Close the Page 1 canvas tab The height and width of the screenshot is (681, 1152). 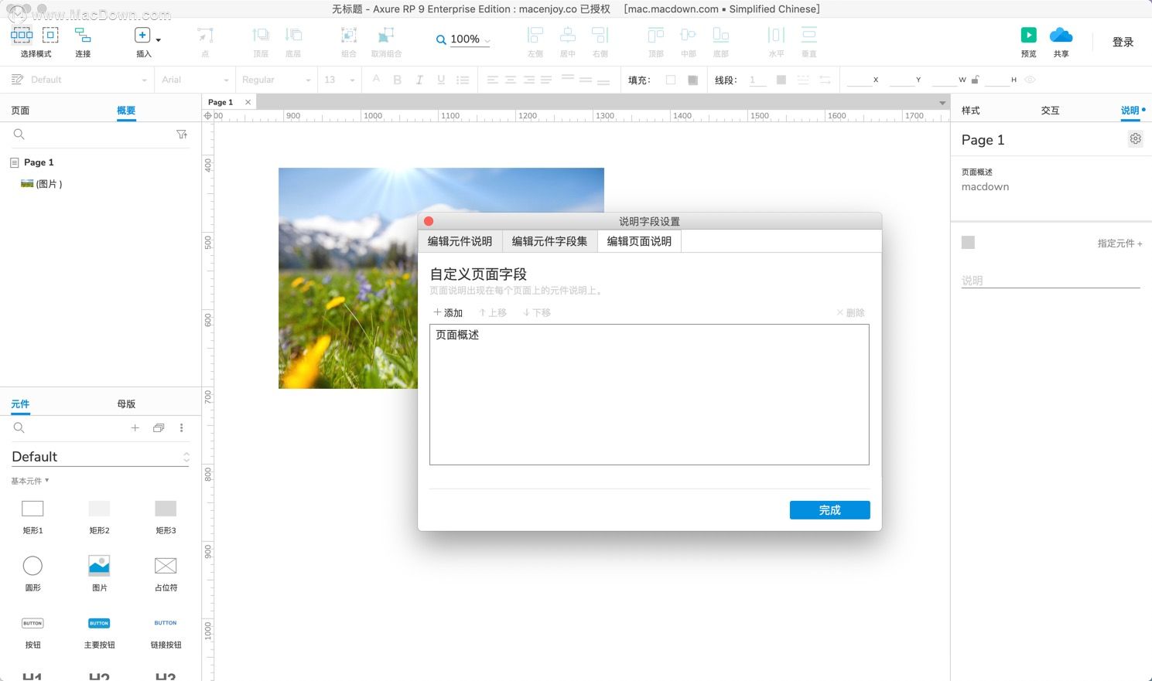[x=248, y=102]
